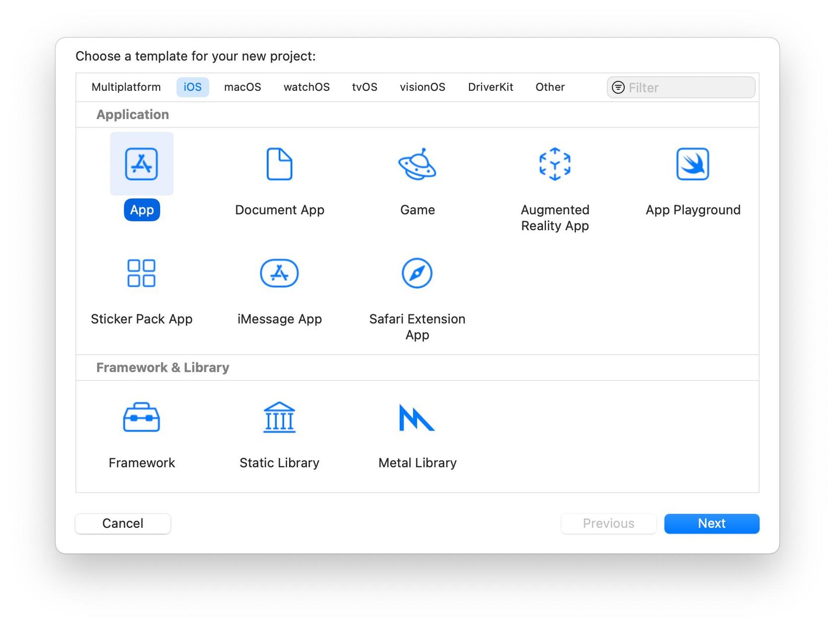
Task: Choose the Safari Extension App compass icon
Action: click(417, 273)
